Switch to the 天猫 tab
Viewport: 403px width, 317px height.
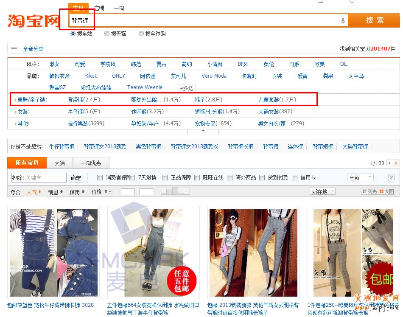[x=59, y=163]
